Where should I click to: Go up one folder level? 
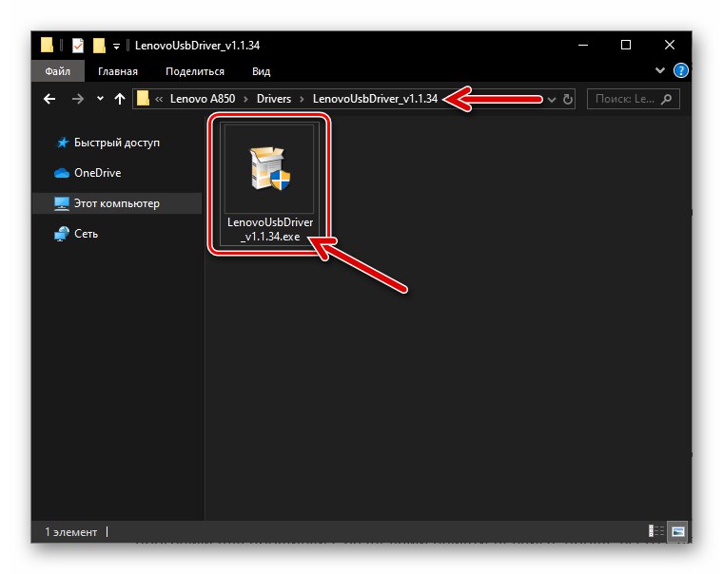pyautogui.click(x=120, y=99)
